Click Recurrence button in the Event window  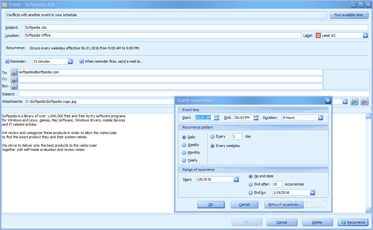click(x=353, y=222)
